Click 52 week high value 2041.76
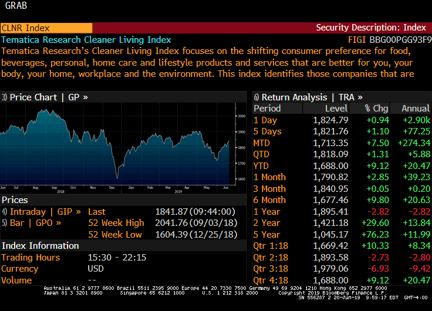The width and height of the screenshot is (432, 311). (171, 223)
